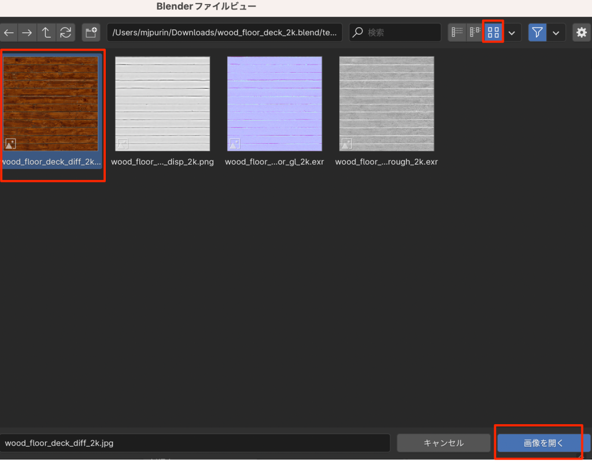Click the file path field
The width and height of the screenshot is (592, 475).
coord(224,33)
